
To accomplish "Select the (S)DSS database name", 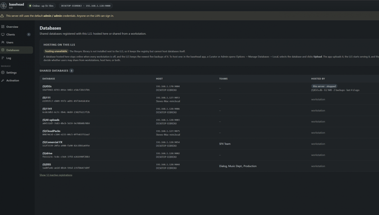I will [x=47, y=164].
